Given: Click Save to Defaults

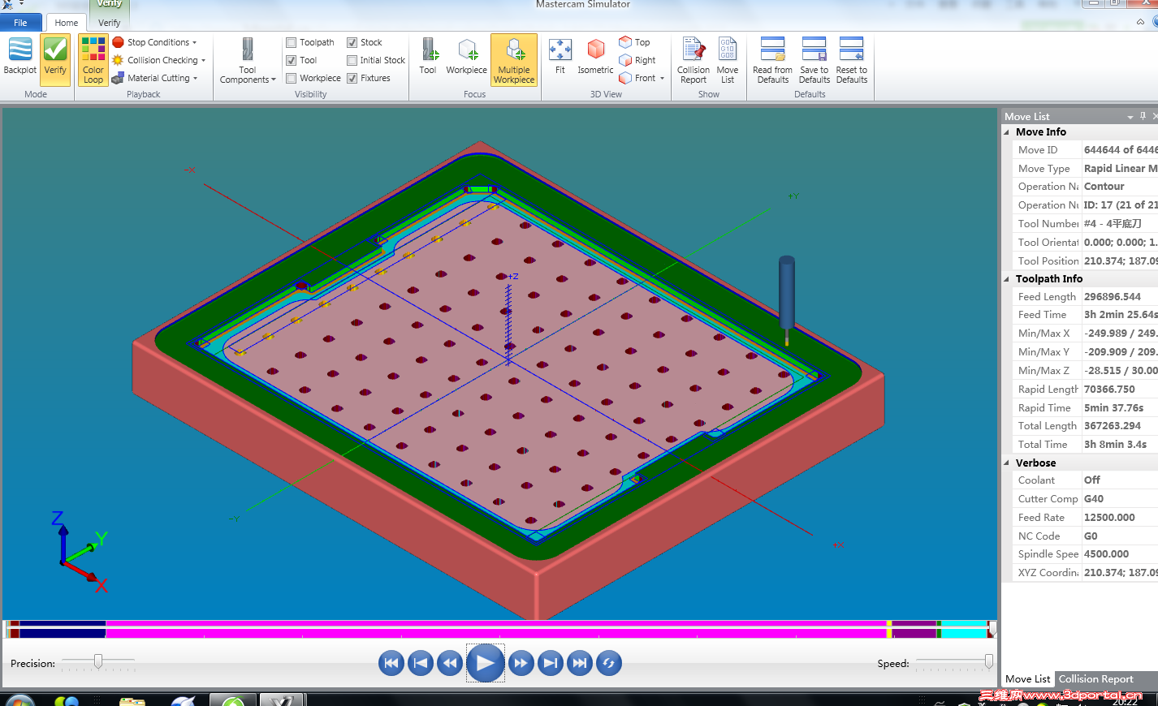Looking at the screenshot, I should (814, 60).
